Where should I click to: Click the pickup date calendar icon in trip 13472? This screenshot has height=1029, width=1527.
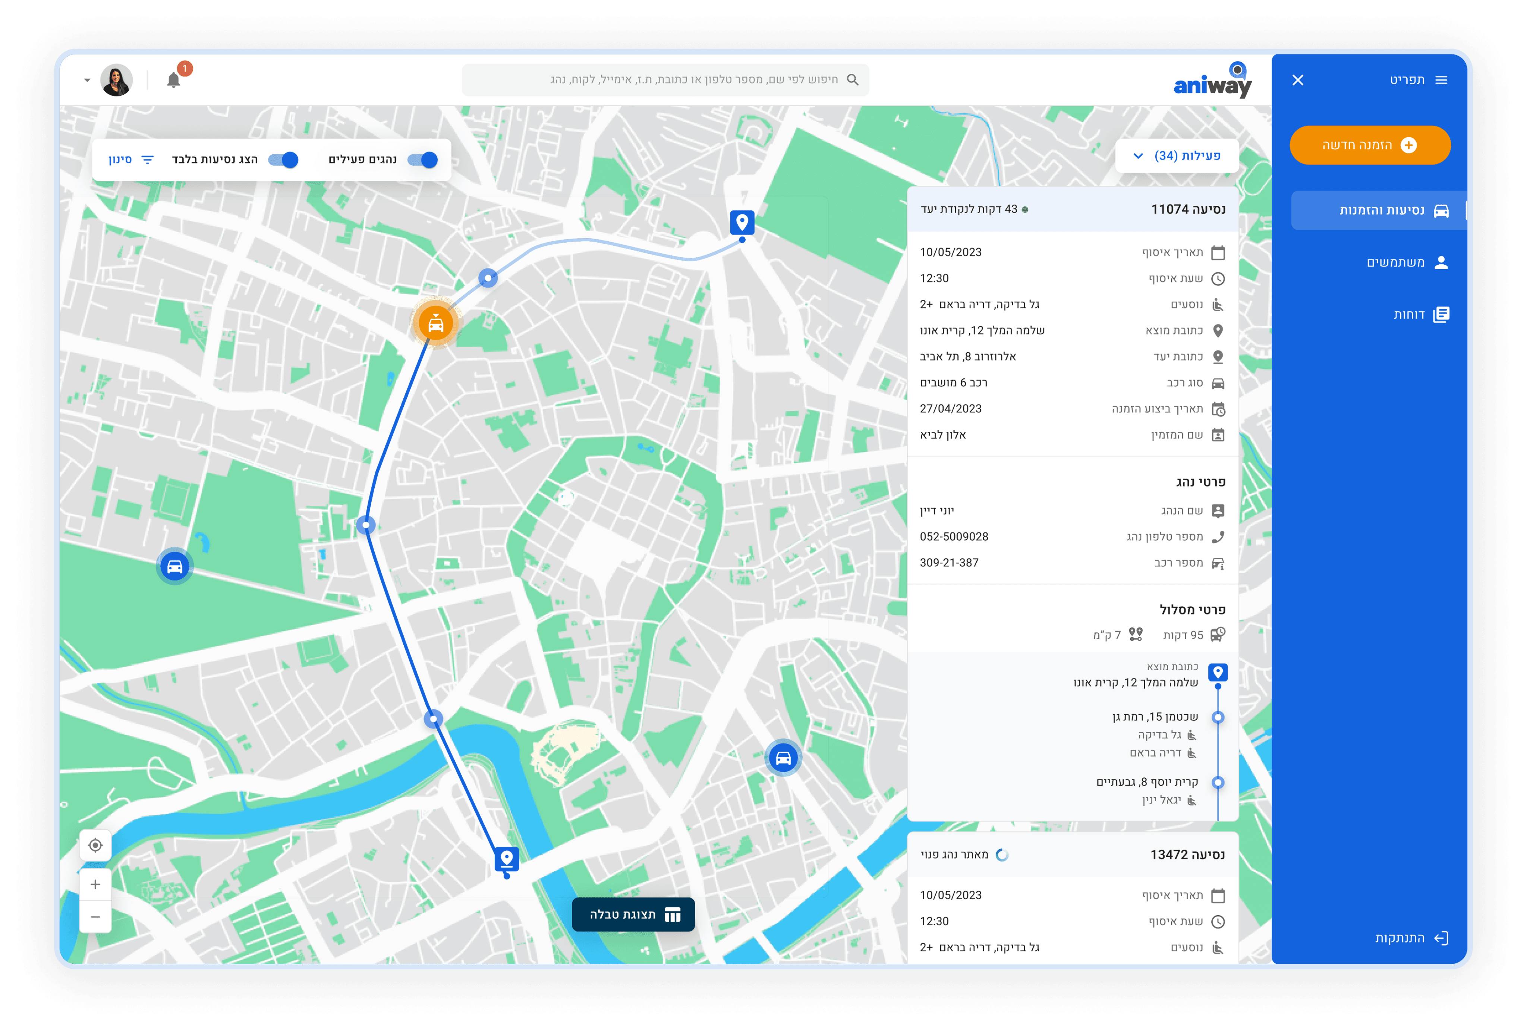pyautogui.click(x=1217, y=895)
